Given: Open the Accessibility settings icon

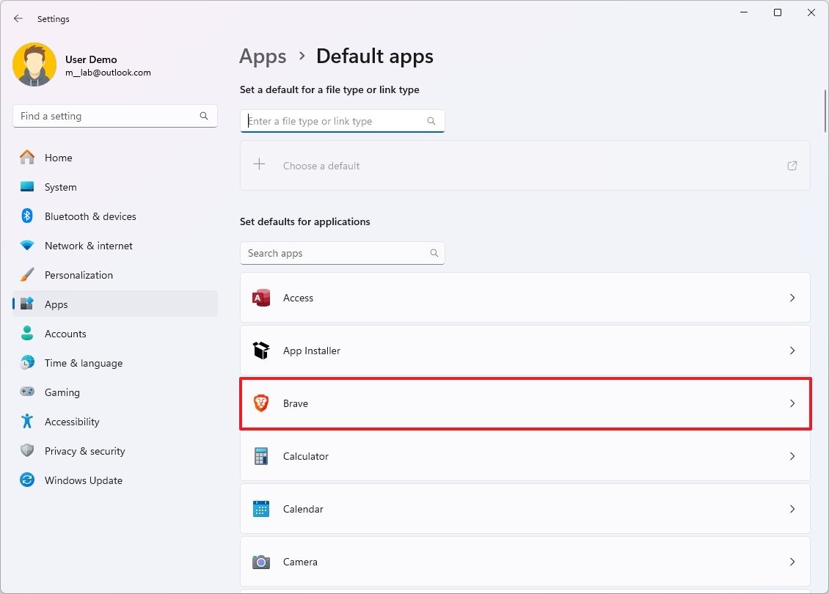Looking at the screenshot, I should [x=26, y=421].
